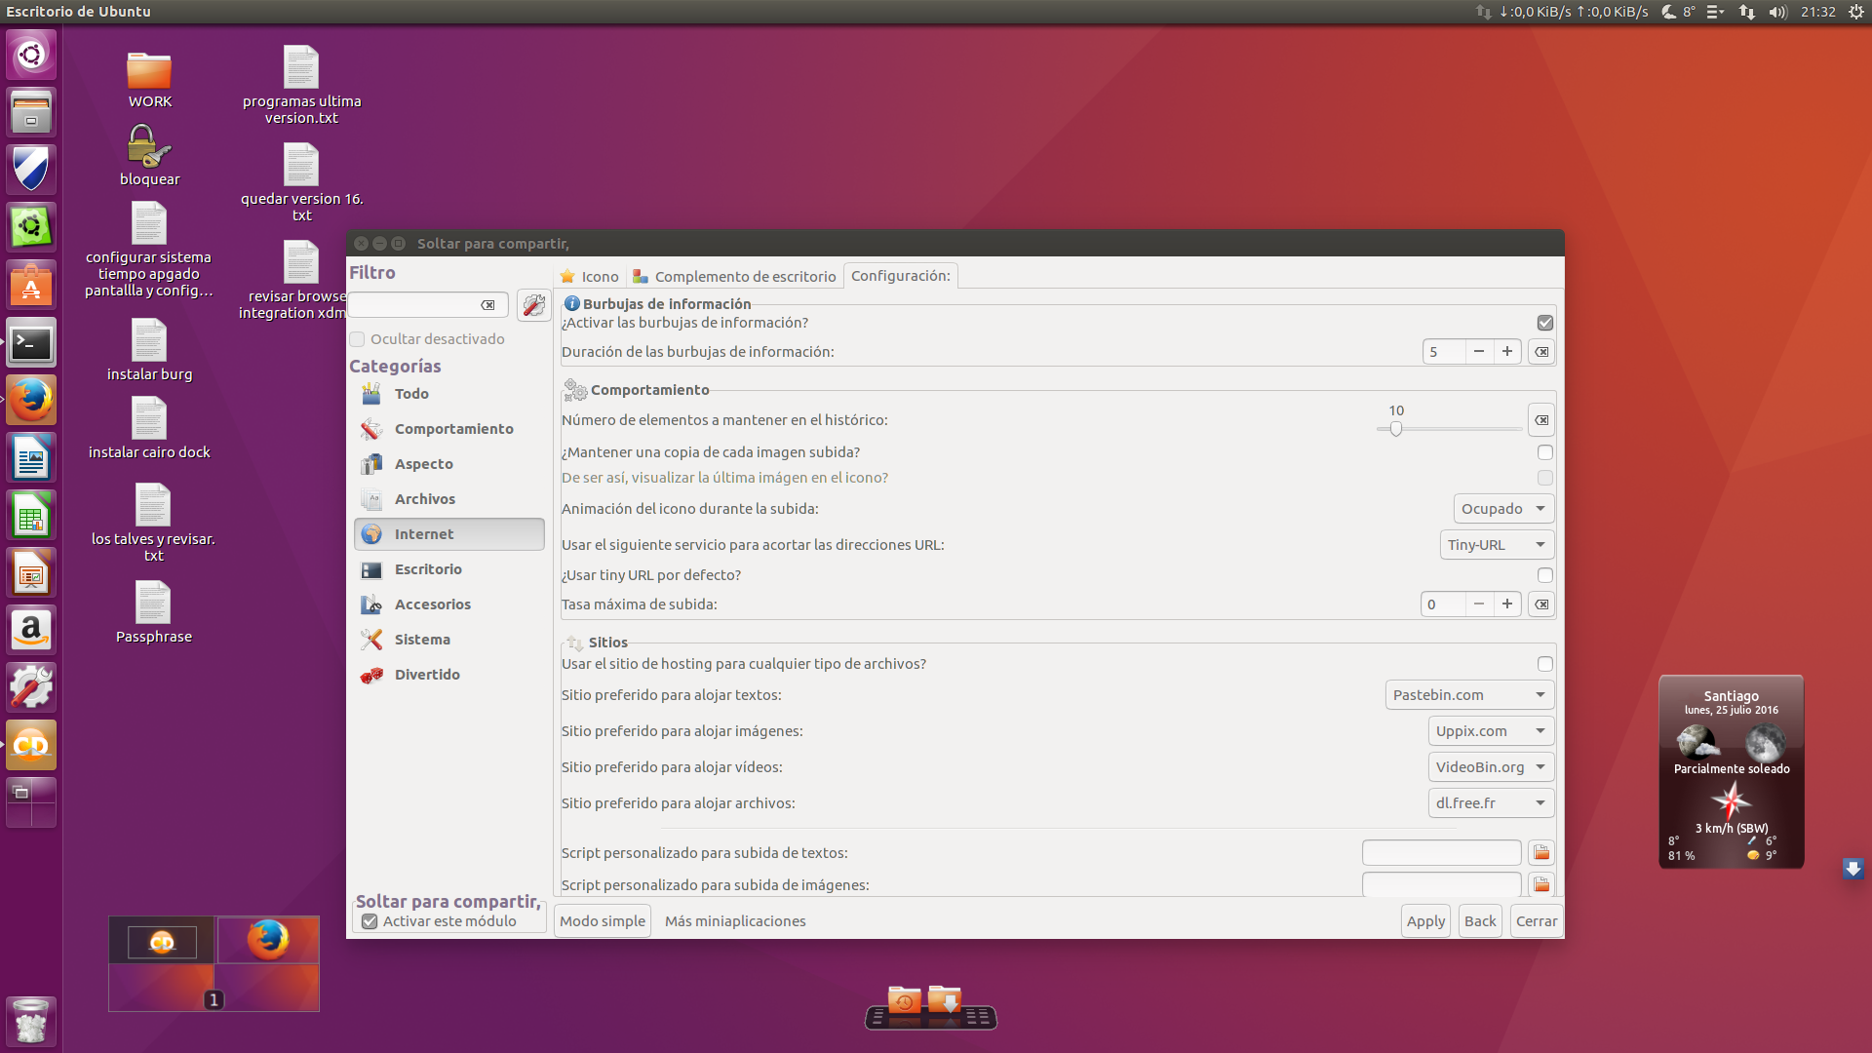Switch to Complemento de escritorio tab

pos(734,277)
